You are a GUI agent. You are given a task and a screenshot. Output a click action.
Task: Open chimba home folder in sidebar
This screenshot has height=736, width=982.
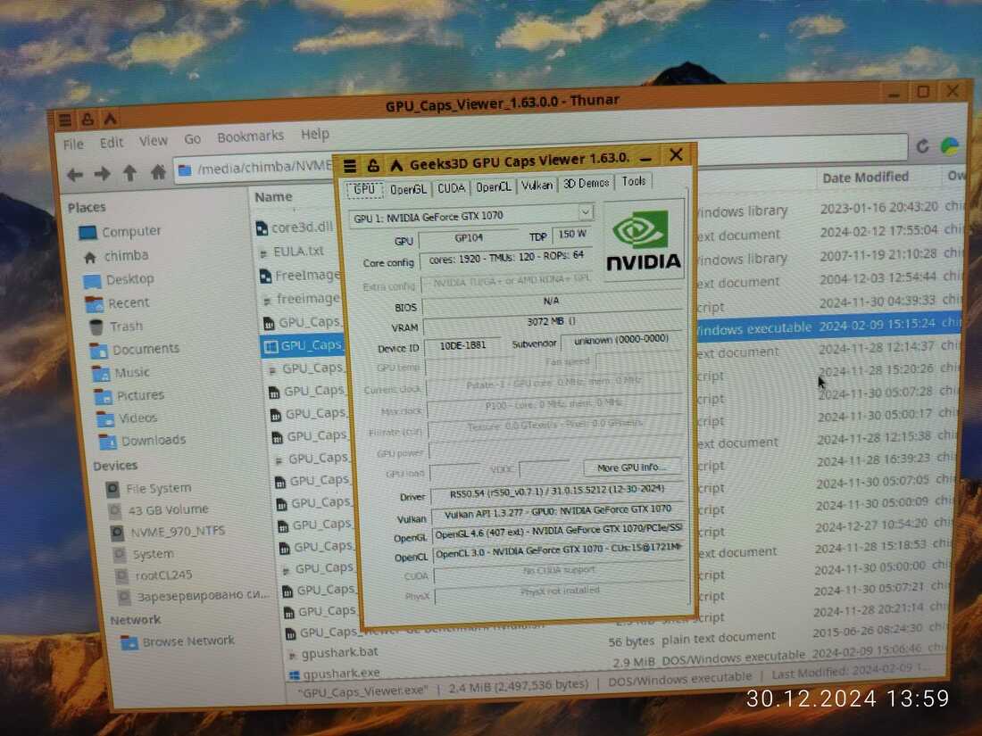pyautogui.click(x=116, y=255)
